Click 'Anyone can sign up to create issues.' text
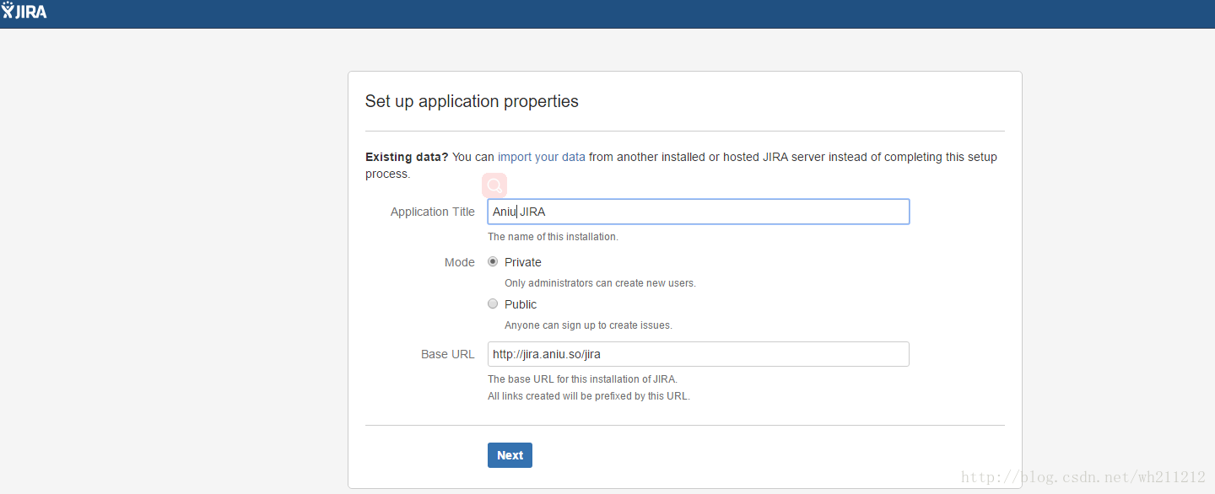Screen dimensions: 1215x494 point(588,325)
